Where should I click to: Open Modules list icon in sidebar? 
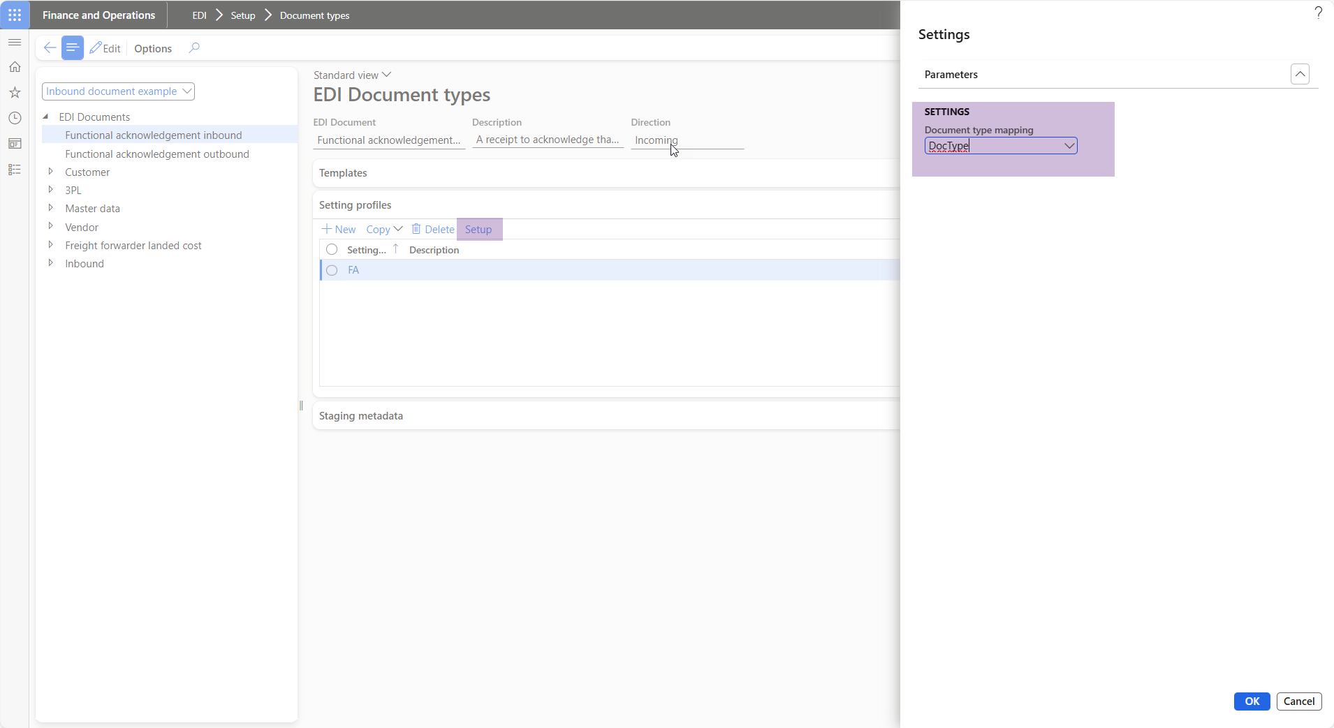pos(15,170)
